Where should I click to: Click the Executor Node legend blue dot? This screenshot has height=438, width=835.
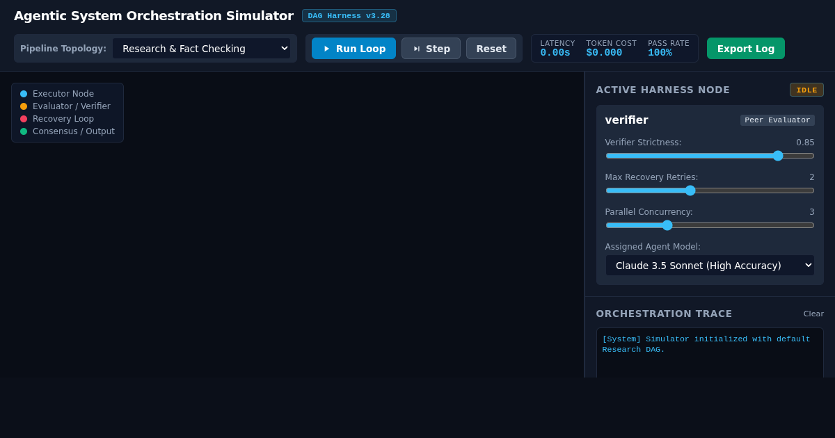pyautogui.click(x=24, y=94)
